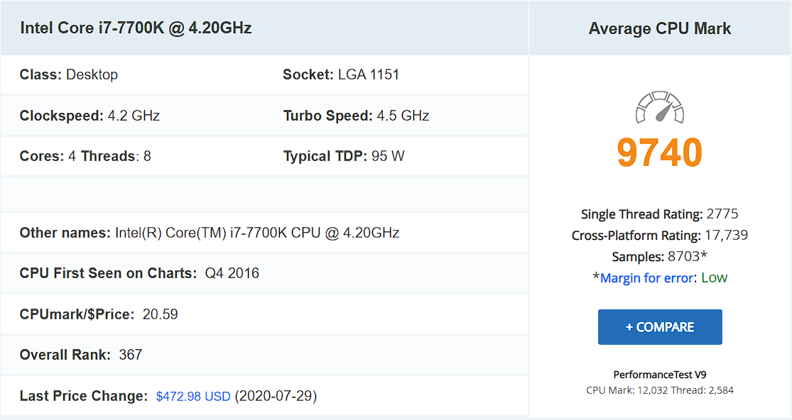Click the speedometer gauge icon
Viewport: 792px width, 420px height.
coord(660,107)
